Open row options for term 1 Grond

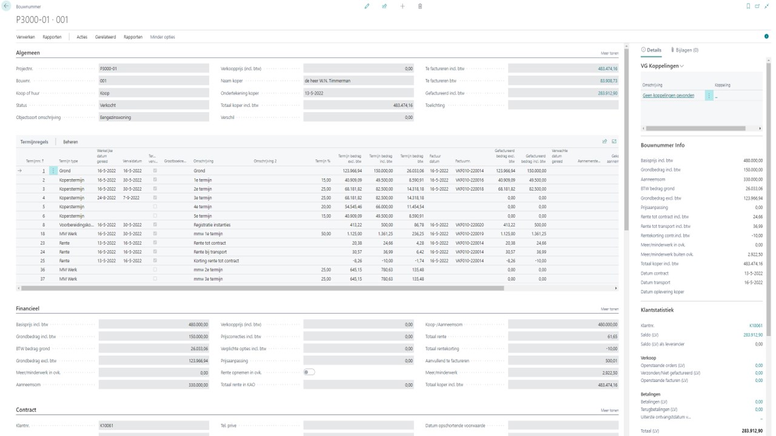pyautogui.click(x=53, y=171)
